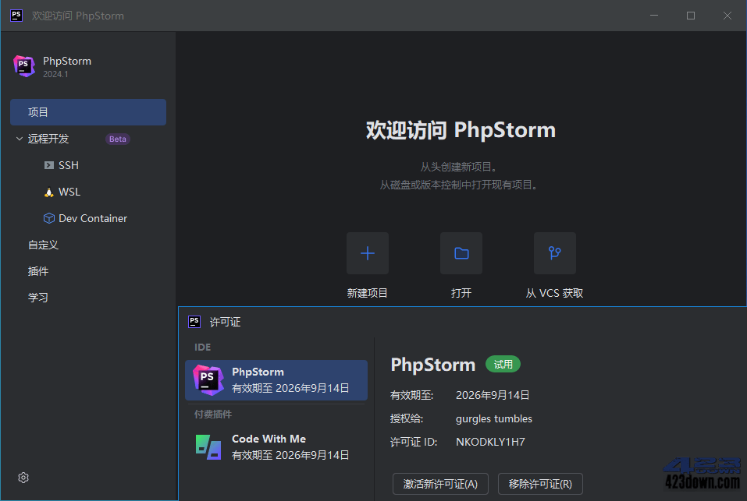
Task: Select 从 VCS 获取 icon
Action: click(554, 252)
